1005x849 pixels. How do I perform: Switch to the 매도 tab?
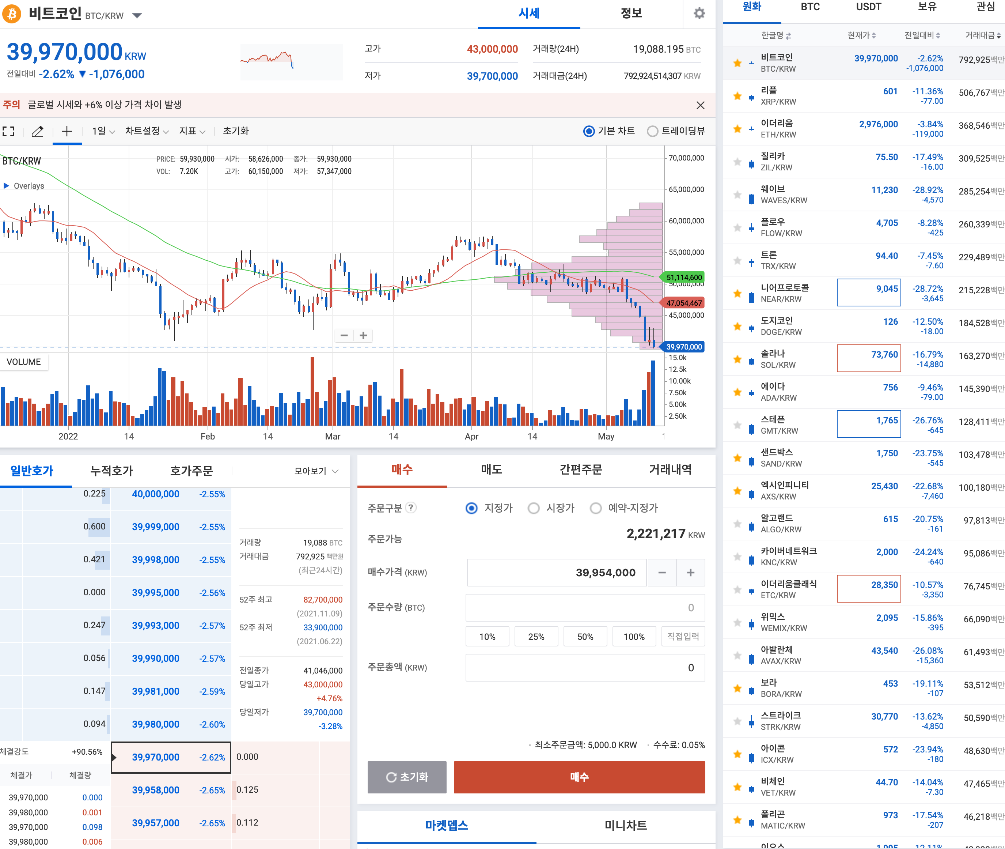tap(491, 469)
